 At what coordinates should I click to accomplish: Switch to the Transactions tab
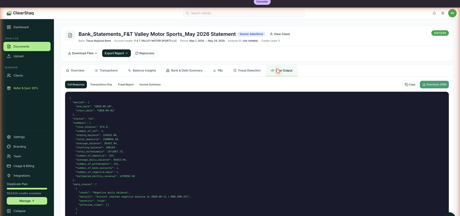(x=106, y=71)
